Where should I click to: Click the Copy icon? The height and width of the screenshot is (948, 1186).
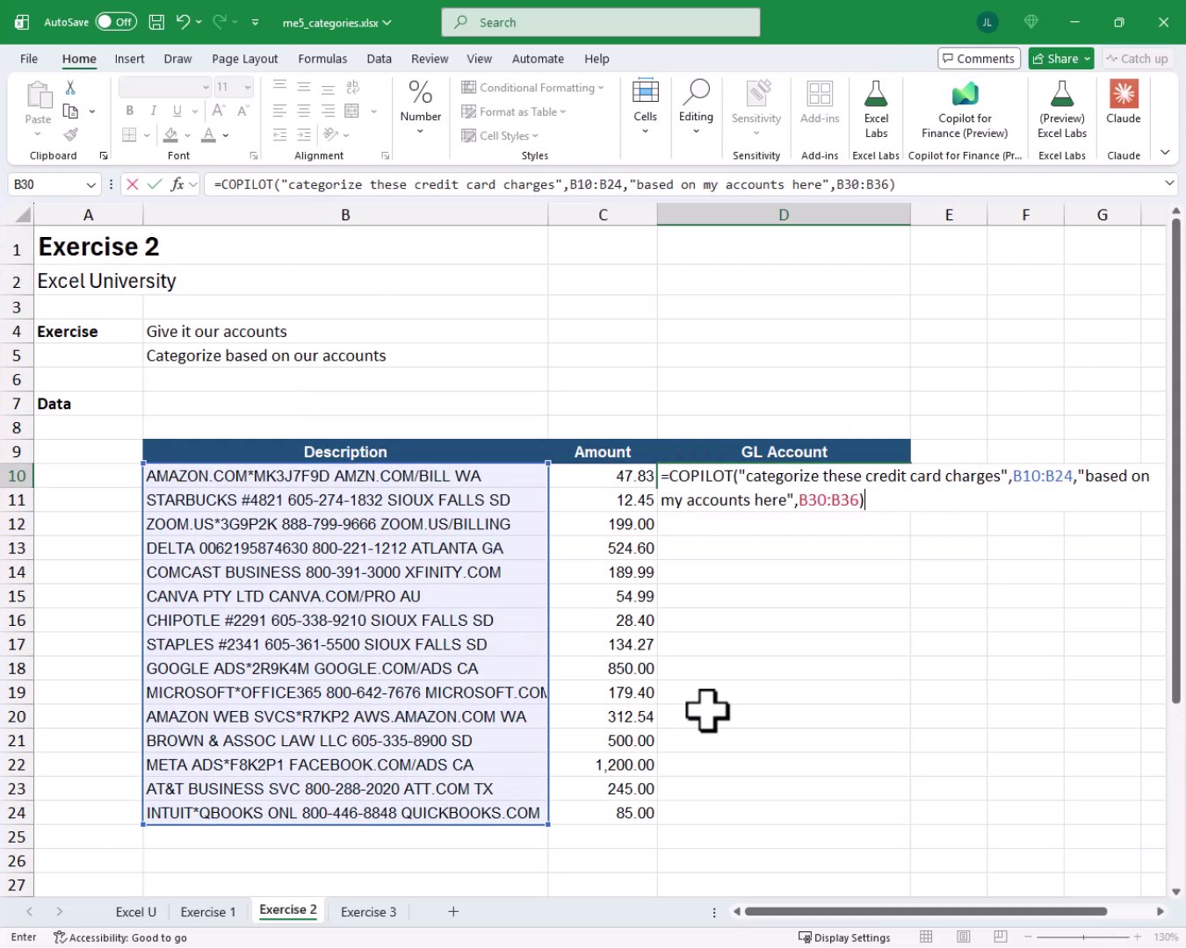[x=70, y=111]
